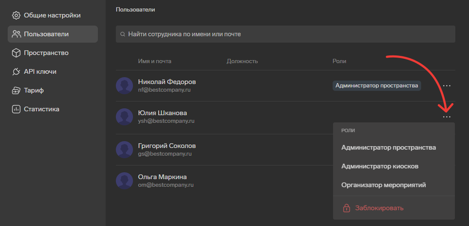Open three-dots menu for Николай Федоров

click(447, 86)
